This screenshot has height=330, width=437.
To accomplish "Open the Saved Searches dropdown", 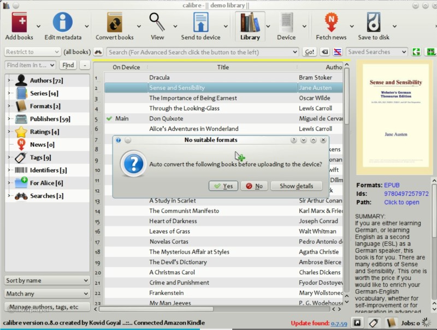I will 376,52.
